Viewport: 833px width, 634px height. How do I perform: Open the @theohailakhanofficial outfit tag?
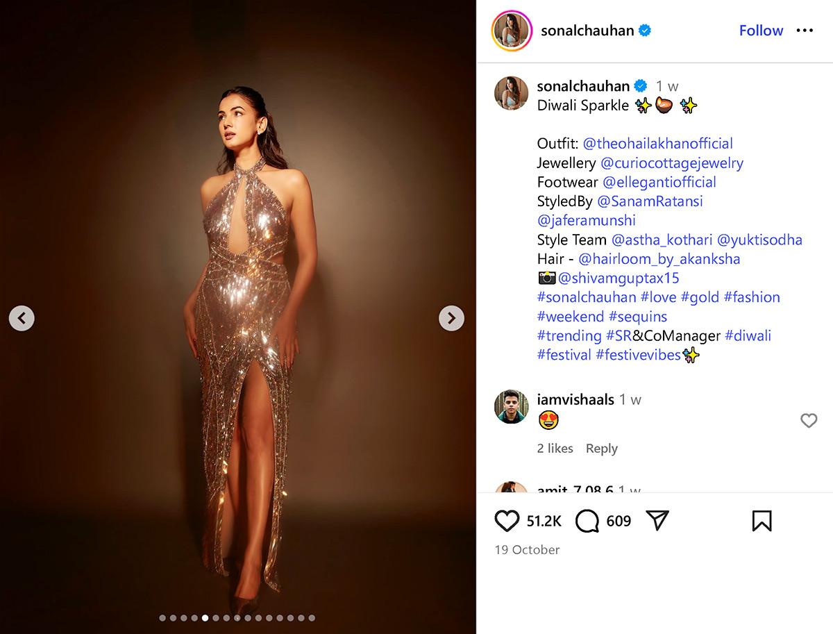[657, 144]
